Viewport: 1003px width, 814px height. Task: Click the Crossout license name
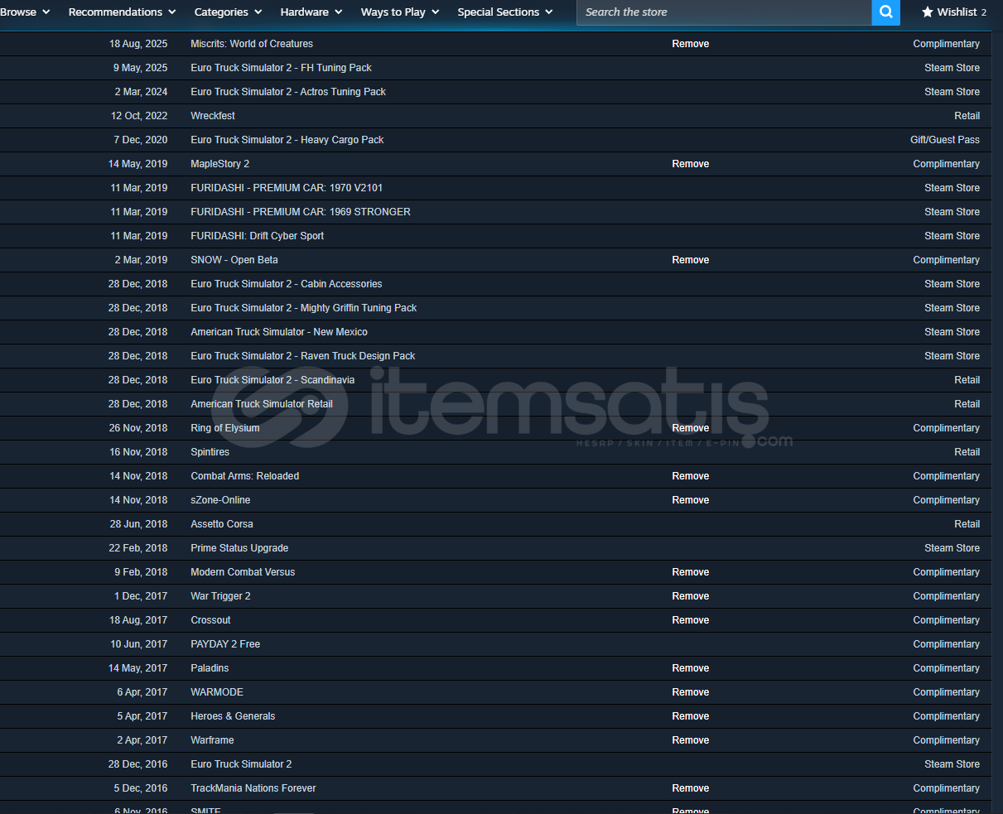[210, 620]
